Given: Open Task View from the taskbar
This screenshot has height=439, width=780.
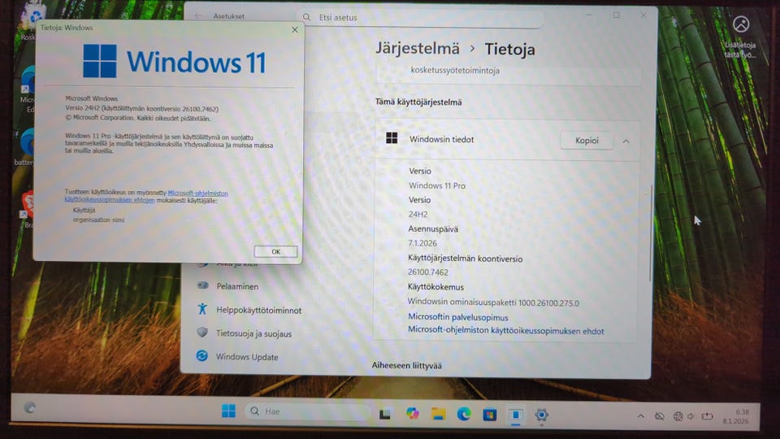Looking at the screenshot, I should pyautogui.click(x=384, y=414).
